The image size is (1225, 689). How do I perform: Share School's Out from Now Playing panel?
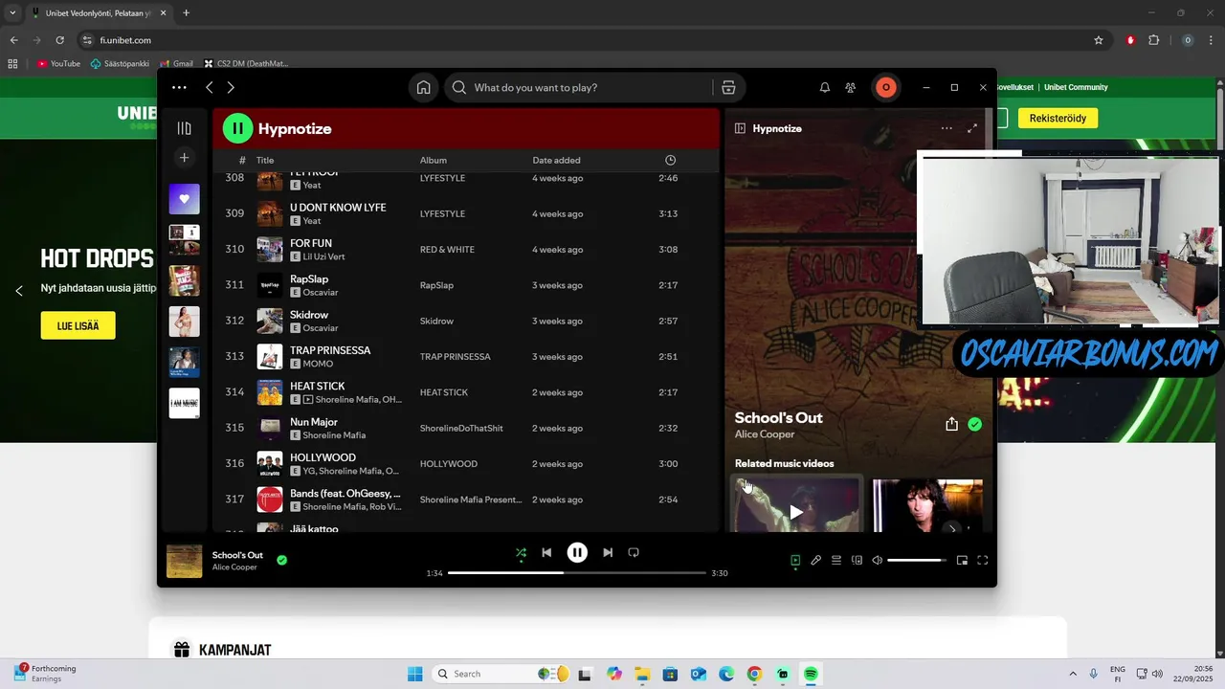(951, 424)
